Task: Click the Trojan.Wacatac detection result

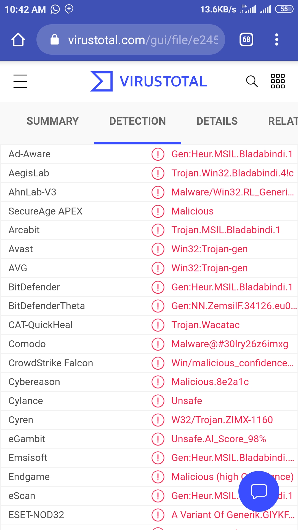Action: click(205, 325)
